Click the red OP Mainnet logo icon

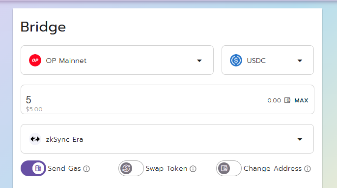35,61
